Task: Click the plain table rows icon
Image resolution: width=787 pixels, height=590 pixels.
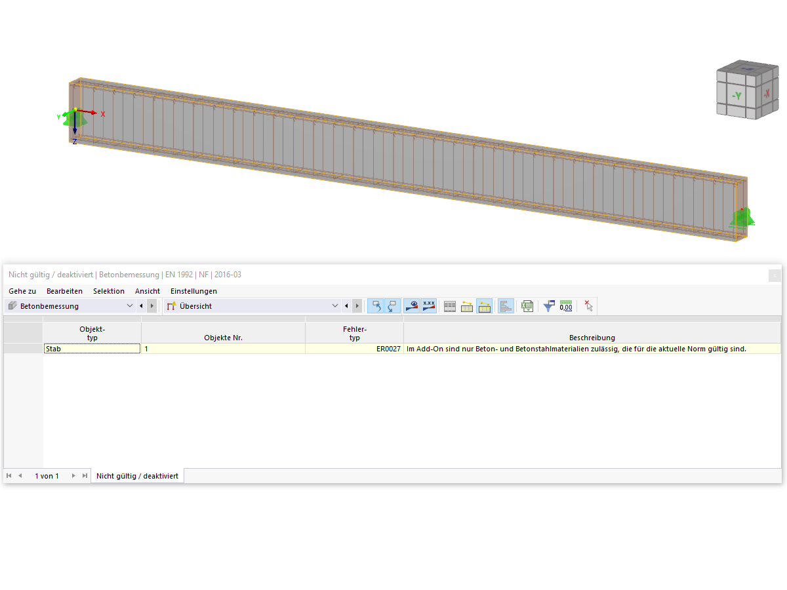Action: coord(450,306)
